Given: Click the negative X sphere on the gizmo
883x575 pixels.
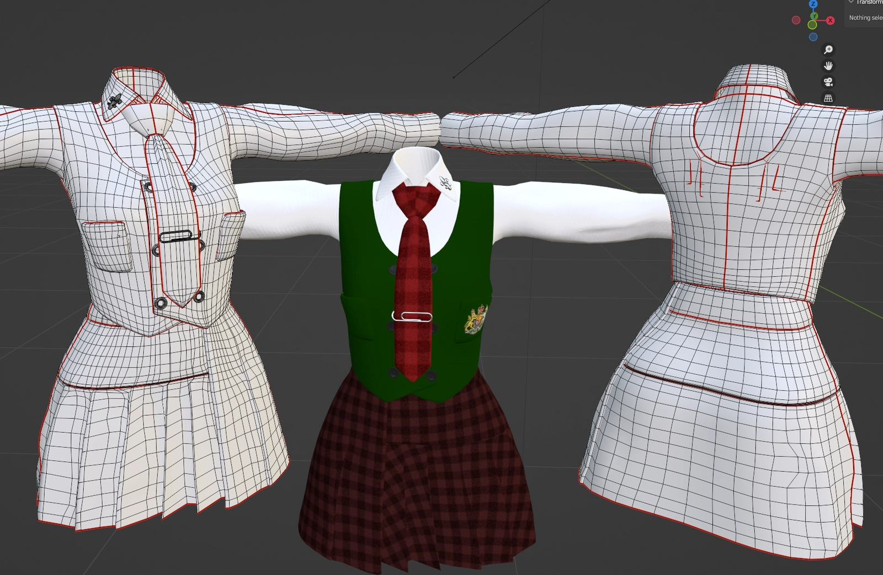Looking at the screenshot, I should 796,19.
